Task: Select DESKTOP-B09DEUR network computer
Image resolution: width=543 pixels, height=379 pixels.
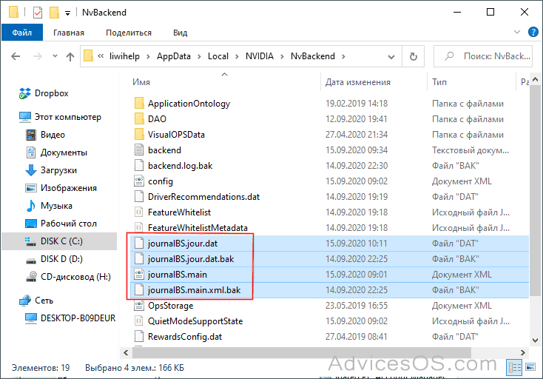Action: pyautogui.click(x=70, y=318)
